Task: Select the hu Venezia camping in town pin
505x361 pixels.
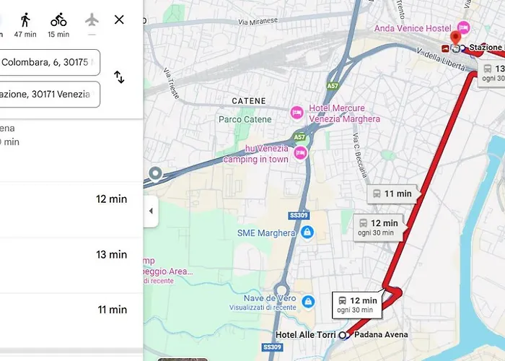Action: (x=300, y=153)
